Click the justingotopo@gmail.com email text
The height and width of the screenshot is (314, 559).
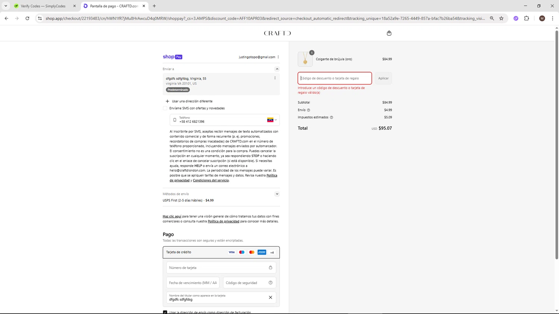[257, 57]
